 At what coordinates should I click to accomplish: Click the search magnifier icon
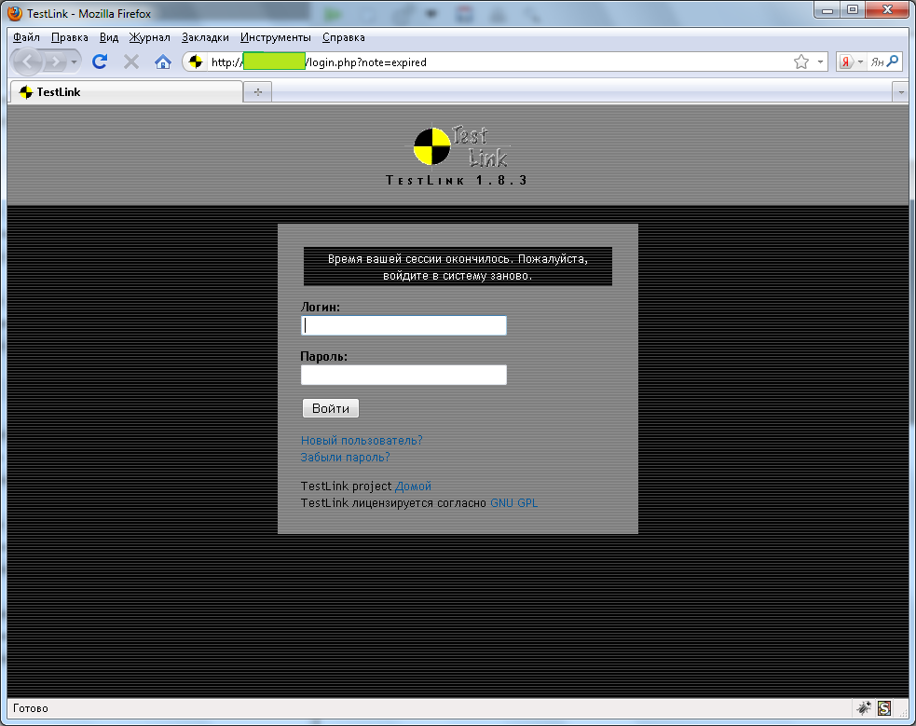coord(893,61)
